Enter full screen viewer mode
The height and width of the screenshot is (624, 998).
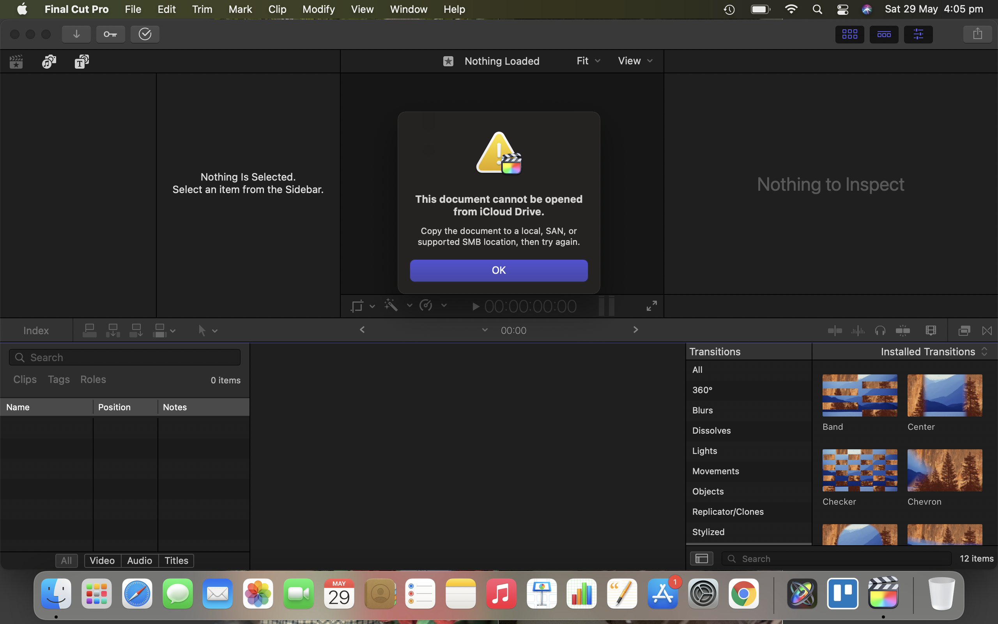coord(651,306)
